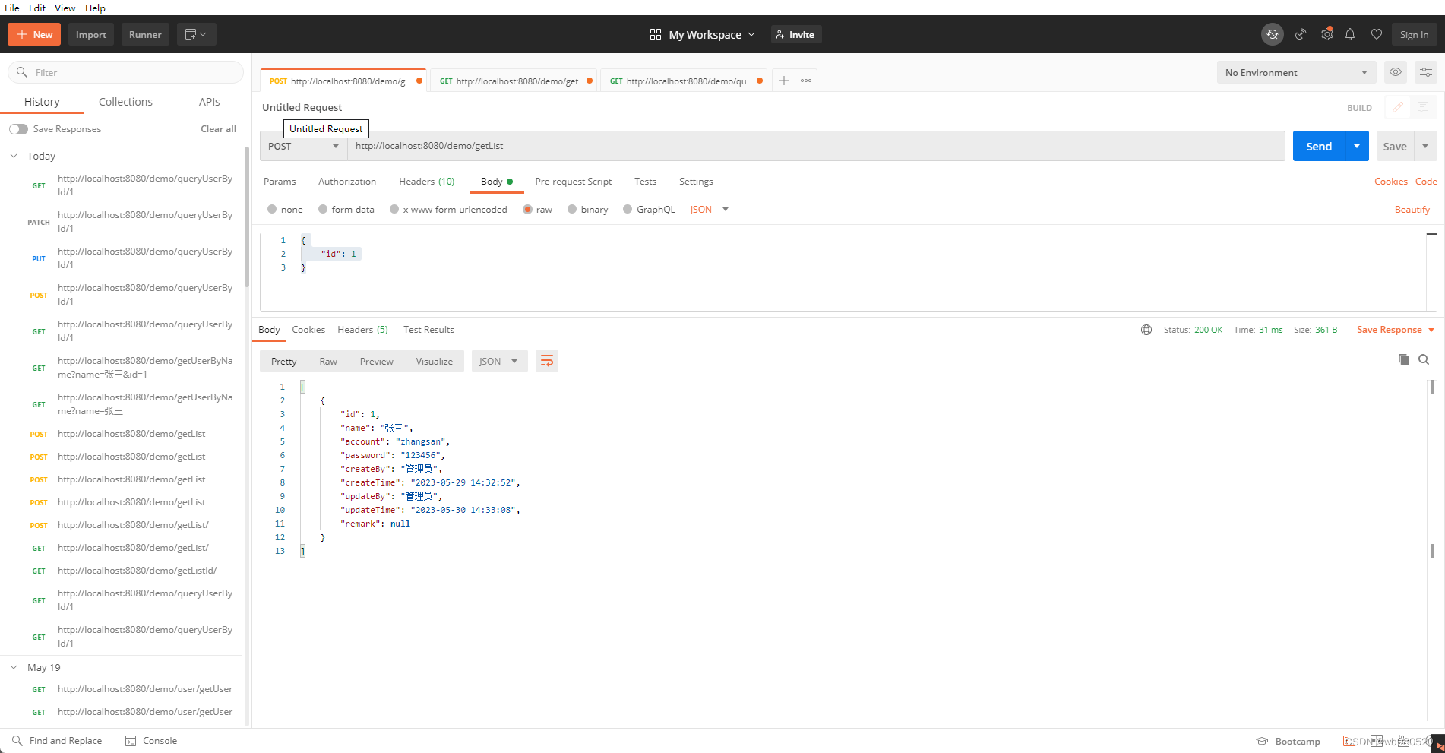Screen dimensions: 1445x753
Task: Click the heart icon in header
Action: (x=1376, y=34)
